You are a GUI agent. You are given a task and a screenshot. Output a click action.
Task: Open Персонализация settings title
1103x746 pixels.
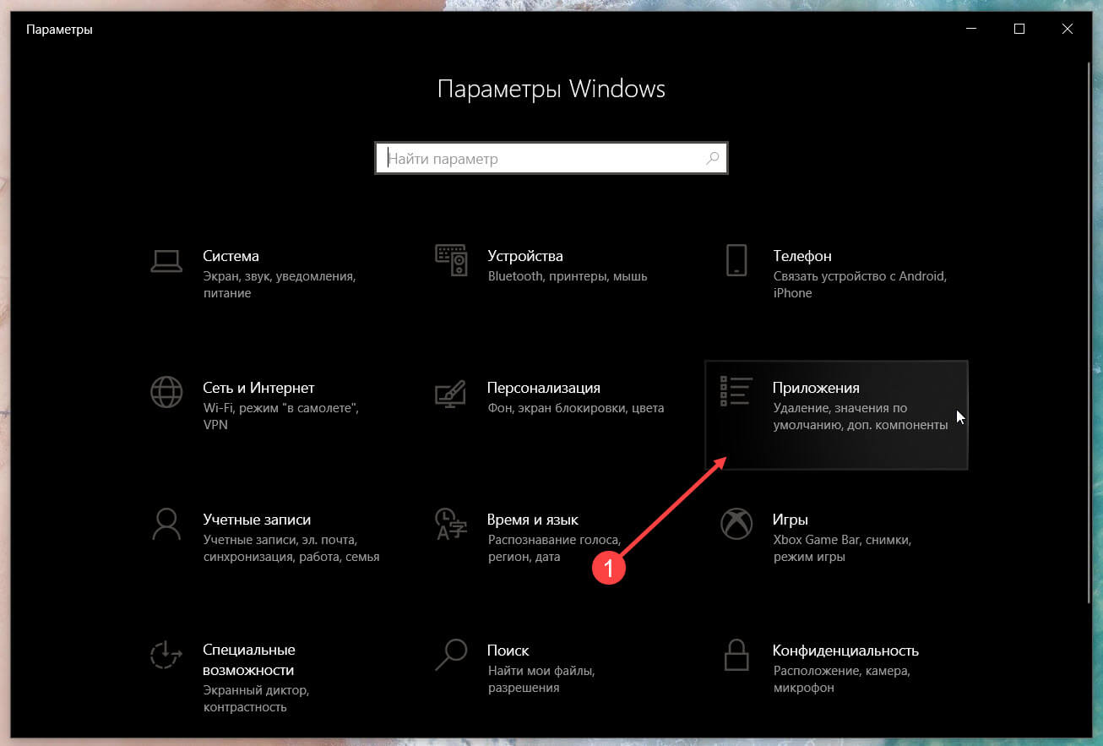[x=544, y=388]
